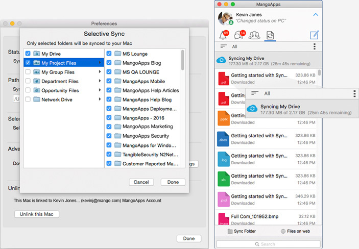
Task: Click the Search field in MangoApps
Action: (x=268, y=244)
